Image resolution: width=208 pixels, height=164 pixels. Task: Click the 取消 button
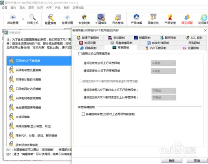(x=197, y=161)
